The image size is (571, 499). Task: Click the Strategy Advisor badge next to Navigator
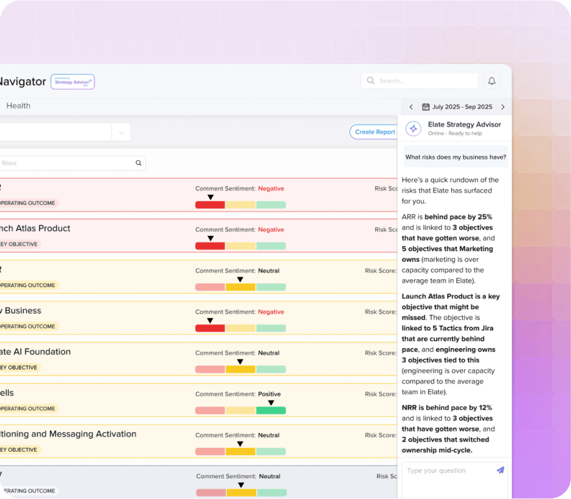click(73, 82)
